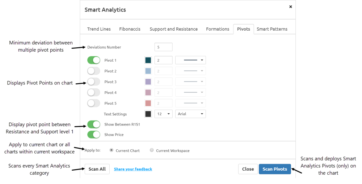
Task: Click the Scan All button
Action: 97,169
